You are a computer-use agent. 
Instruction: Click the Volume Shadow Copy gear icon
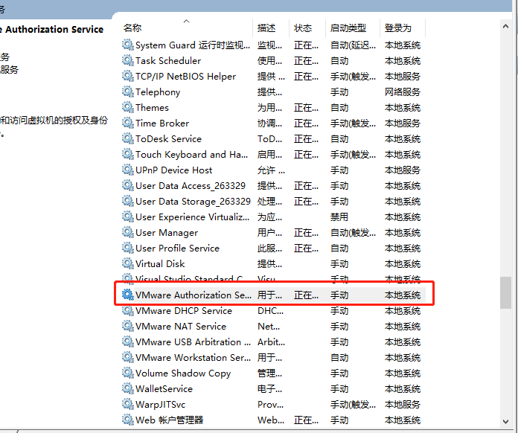[x=127, y=373]
